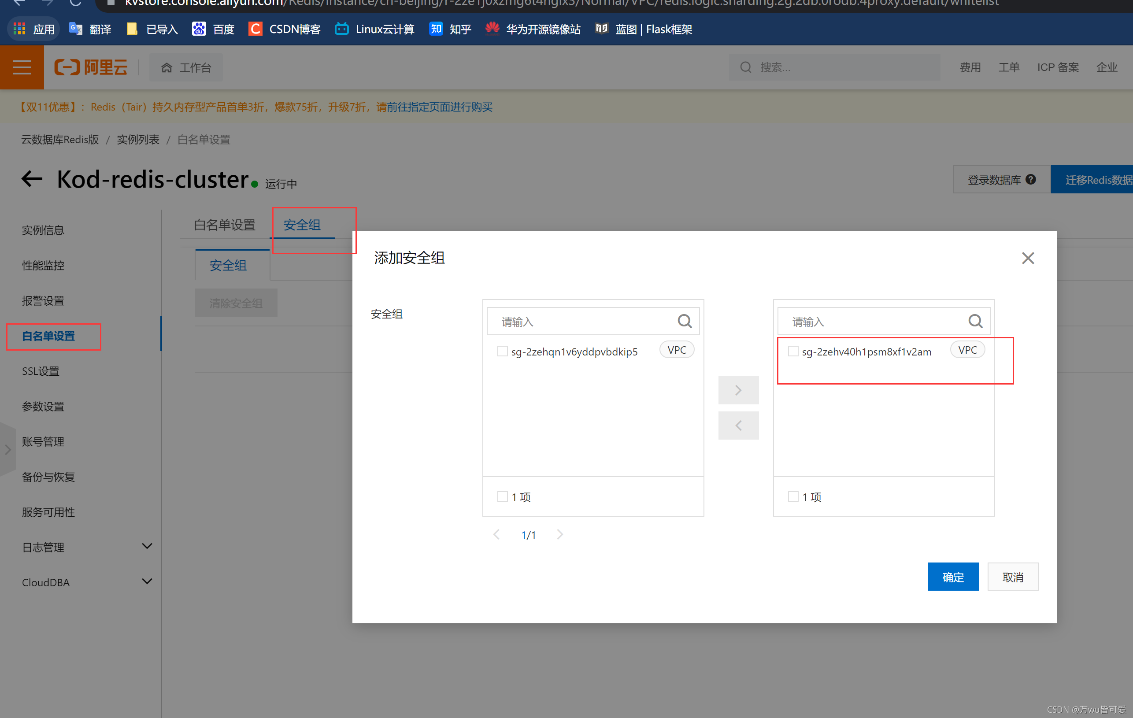Open the 应用 apps bookmark
The height and width of the screenshot is (718, 1133).
pyautogui.click(x=34, y=29)
